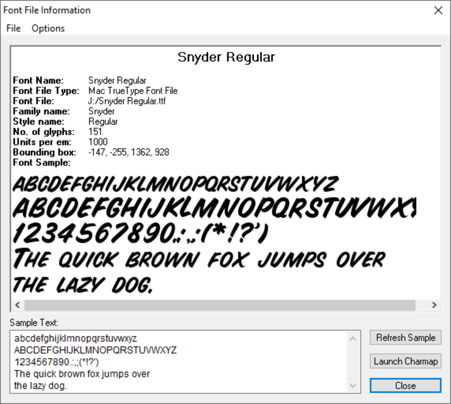The image size is (451, 404).
Task: Click the bounding box values
Action: point(129,153)
